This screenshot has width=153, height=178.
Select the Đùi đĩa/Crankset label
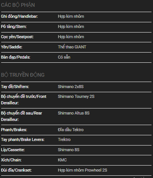point(16,170)
